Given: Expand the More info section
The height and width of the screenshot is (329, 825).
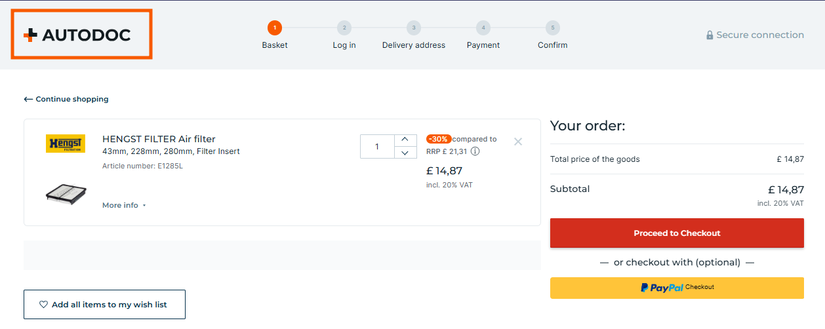Looking at the screenshot, I should [124, 205].
